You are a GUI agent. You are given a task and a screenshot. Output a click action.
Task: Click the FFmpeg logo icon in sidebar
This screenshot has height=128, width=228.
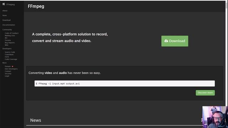coord(4,4)
